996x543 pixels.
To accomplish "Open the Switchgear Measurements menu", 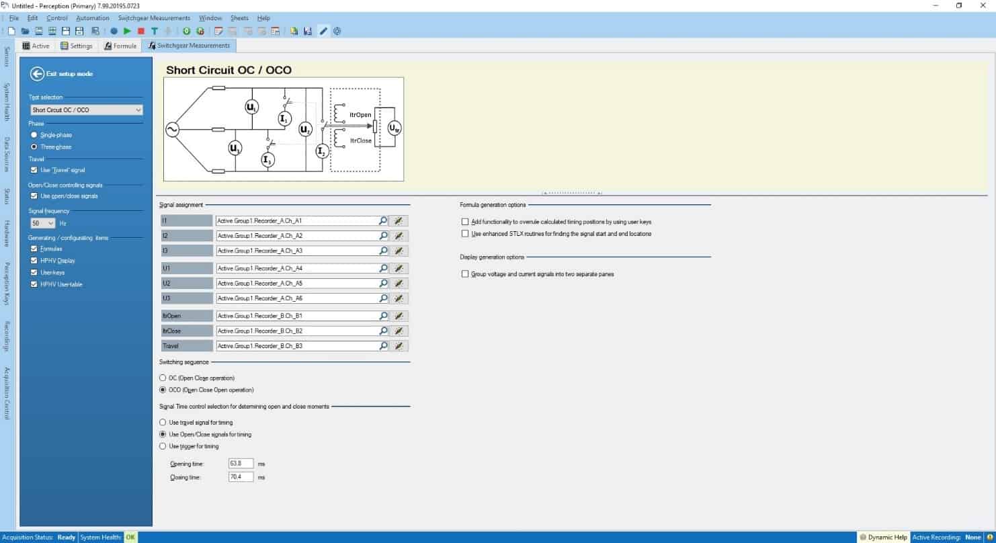I will click(x=154, y=18).
